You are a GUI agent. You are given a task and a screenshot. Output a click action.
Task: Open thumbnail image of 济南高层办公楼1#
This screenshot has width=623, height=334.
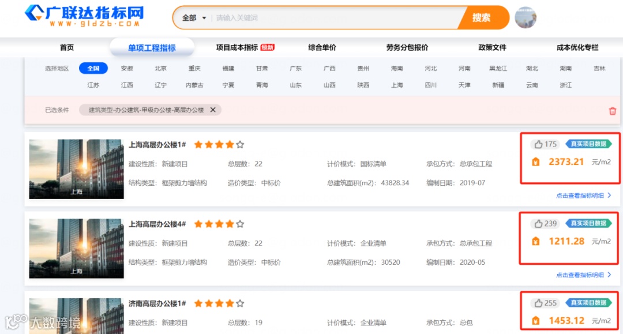[x=76, y=316]
